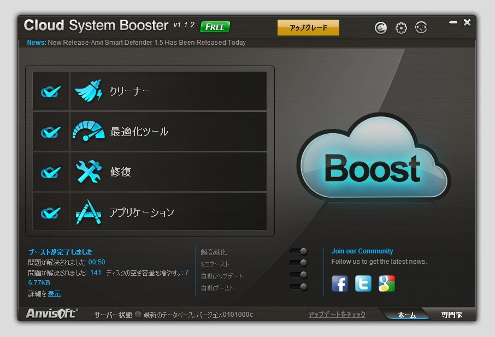This screenshot has width=495, height=337.
Task: Open the settings gear icon
Action: pos(401,27)
